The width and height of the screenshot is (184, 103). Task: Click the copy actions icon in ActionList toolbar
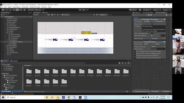(149, 15)
